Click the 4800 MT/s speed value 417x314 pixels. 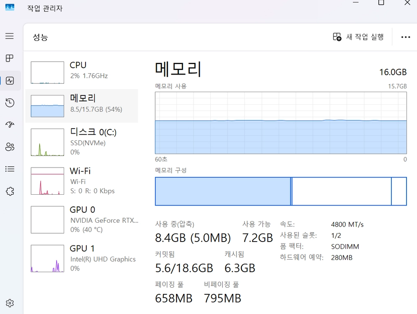[x=347, y=224]
